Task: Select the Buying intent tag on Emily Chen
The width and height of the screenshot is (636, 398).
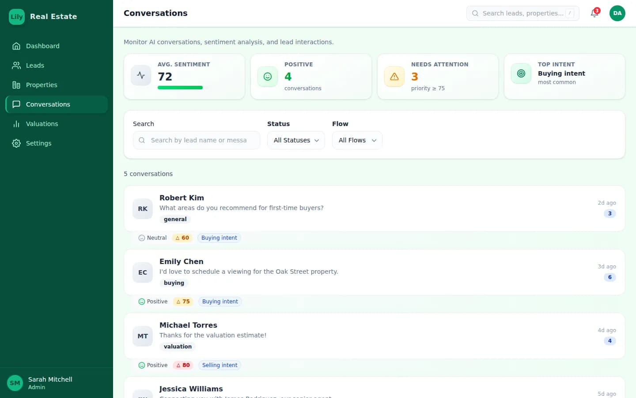Action: click(x=220, y=301)
